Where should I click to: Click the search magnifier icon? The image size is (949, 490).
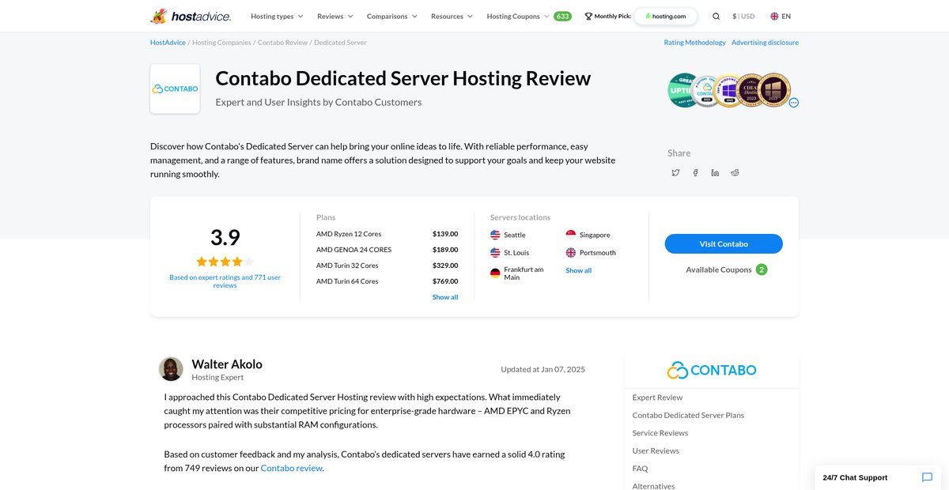pyautogui.click(x=716, y=16)
